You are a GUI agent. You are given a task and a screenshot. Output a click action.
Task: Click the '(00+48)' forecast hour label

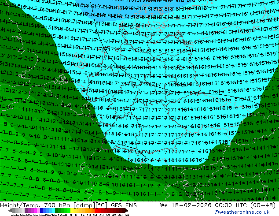pos(263,205)
